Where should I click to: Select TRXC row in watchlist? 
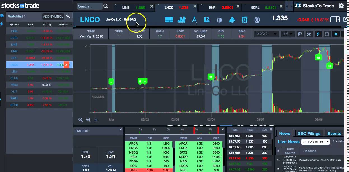pos(39,85)
